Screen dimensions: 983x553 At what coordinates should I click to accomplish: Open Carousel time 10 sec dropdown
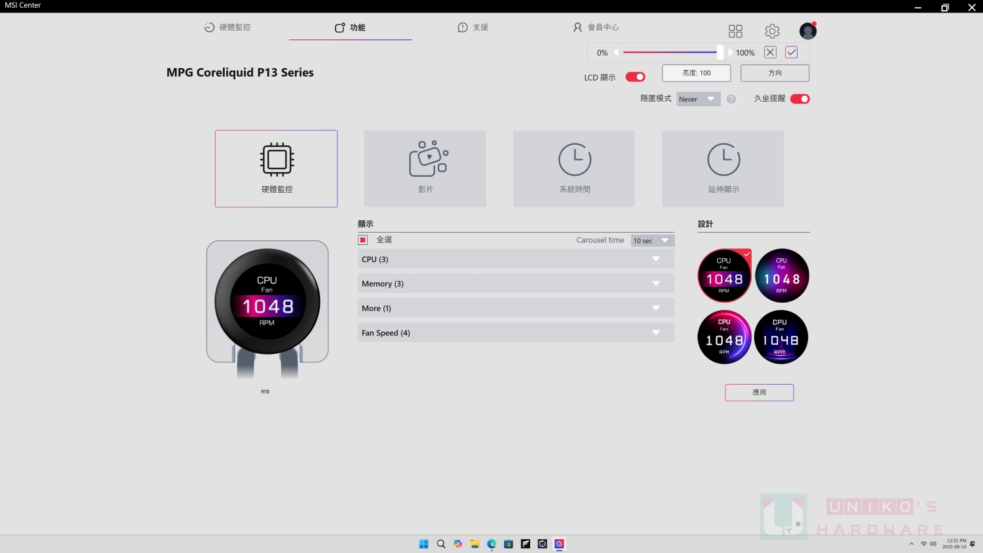tap(653, 240)
